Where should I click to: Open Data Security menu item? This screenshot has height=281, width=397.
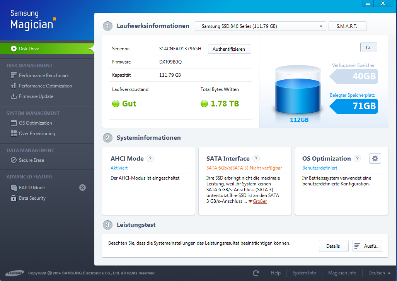32,198
